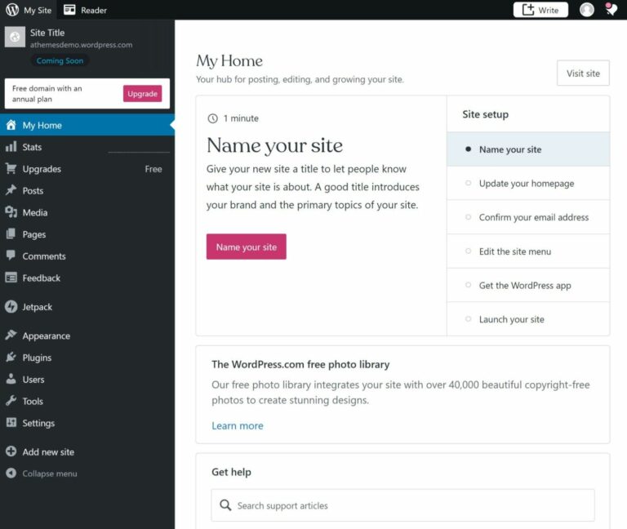
Task: Select Edit the site menu step
Action: [x=528, y=251]
